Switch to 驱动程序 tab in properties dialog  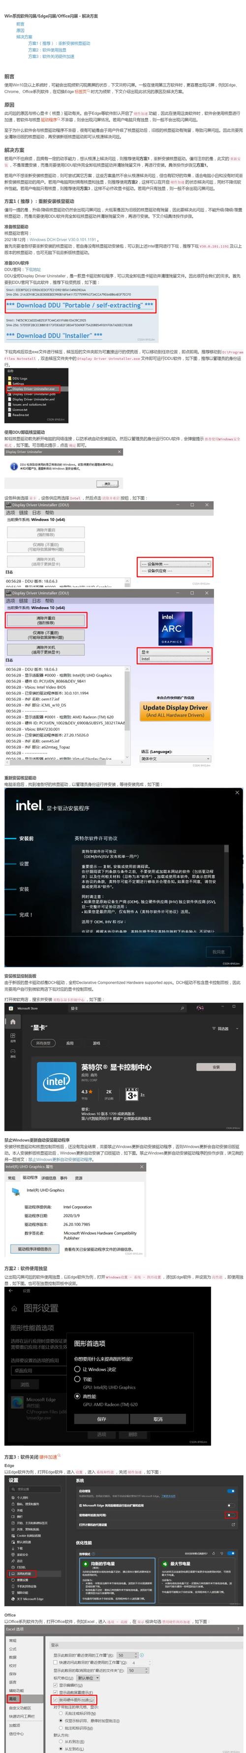tap(30, 1177)
